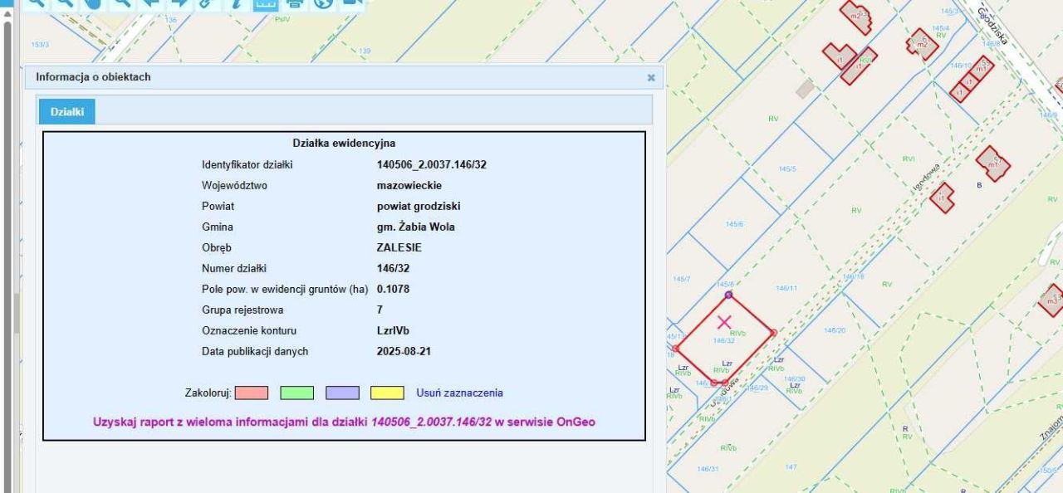The image size is (1063, 493).
Task: Click the Działka ewidencyjna heading
Action: [344, 144]
